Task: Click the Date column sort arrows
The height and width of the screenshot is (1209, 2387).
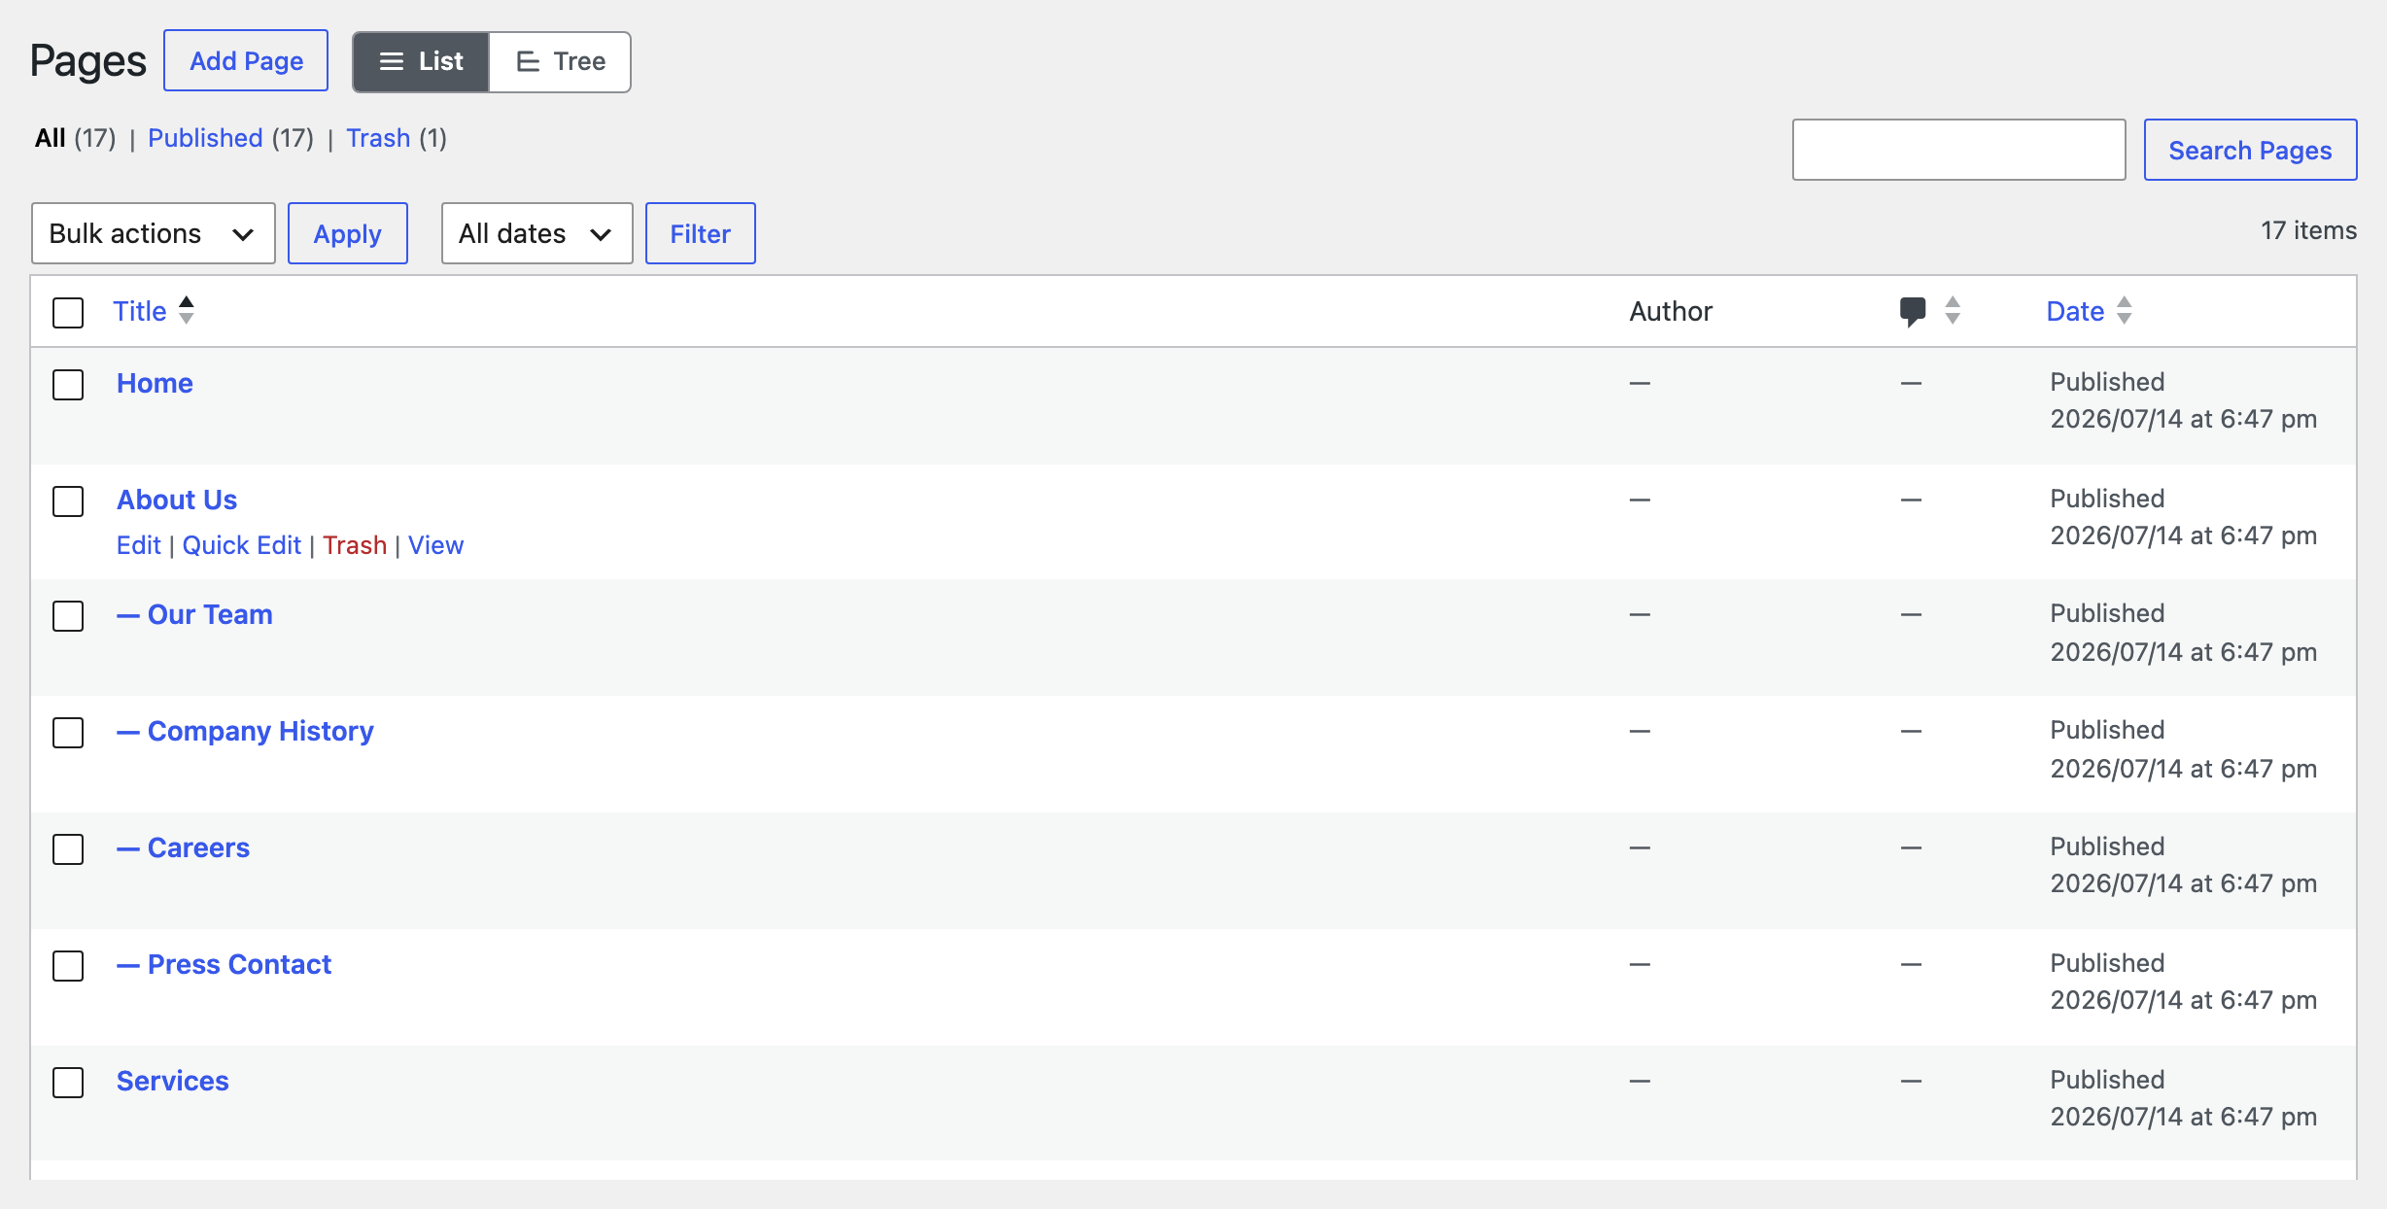Action: tap(2125, 310)
